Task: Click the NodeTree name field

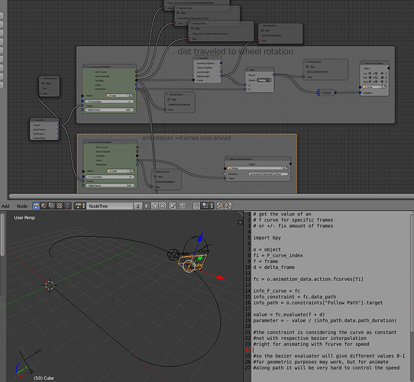Action: click(x=109, y=206)
